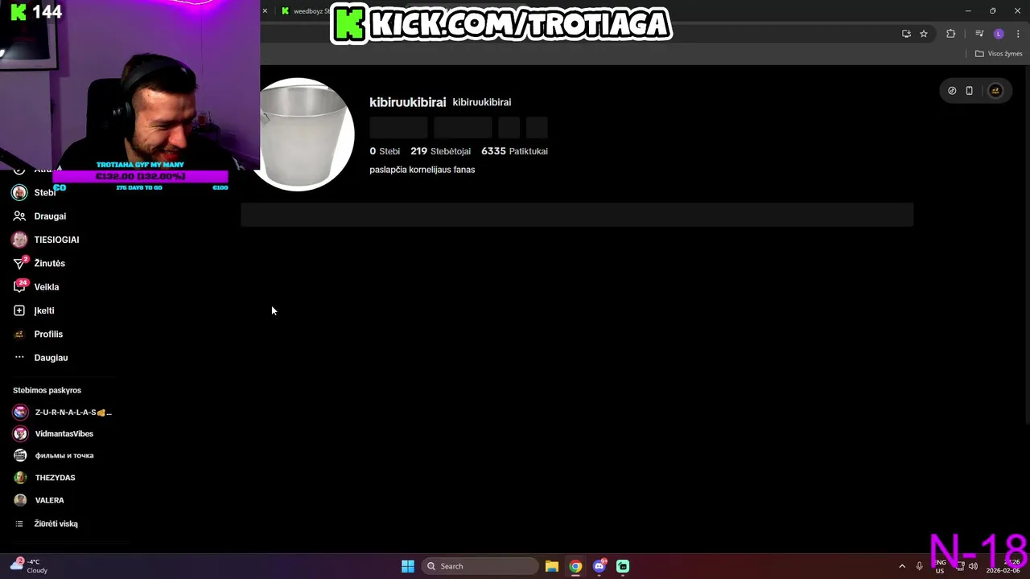Click the 6335 Patiktukai likes count
The height and width of the screenshot is (579, 1030).
pyautogui.click(x=514, y=151)
